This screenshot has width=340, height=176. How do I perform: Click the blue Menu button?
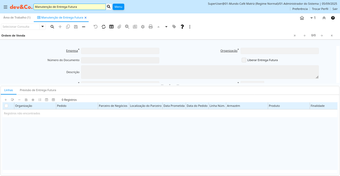tap(118, 7)
